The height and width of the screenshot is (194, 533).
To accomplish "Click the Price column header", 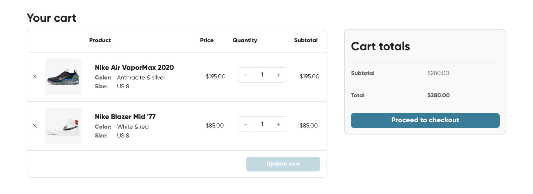I will point(207,40).
